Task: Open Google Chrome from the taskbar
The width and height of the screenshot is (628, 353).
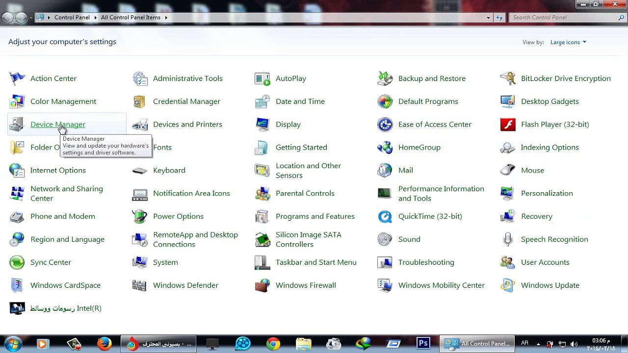Action: click(273, 344)
